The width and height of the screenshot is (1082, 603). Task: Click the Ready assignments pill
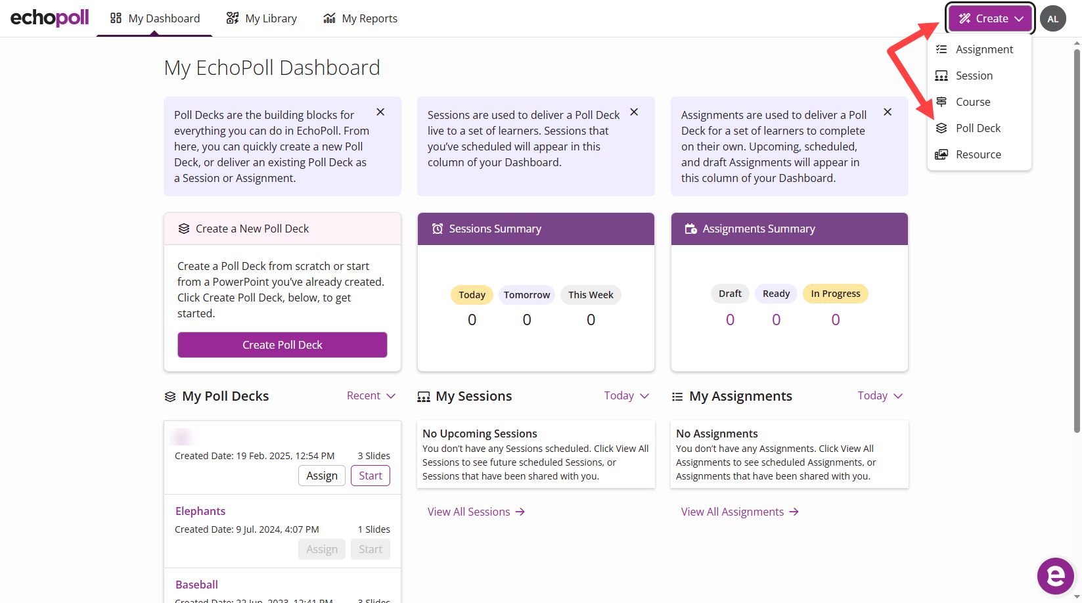pos(776,294)
